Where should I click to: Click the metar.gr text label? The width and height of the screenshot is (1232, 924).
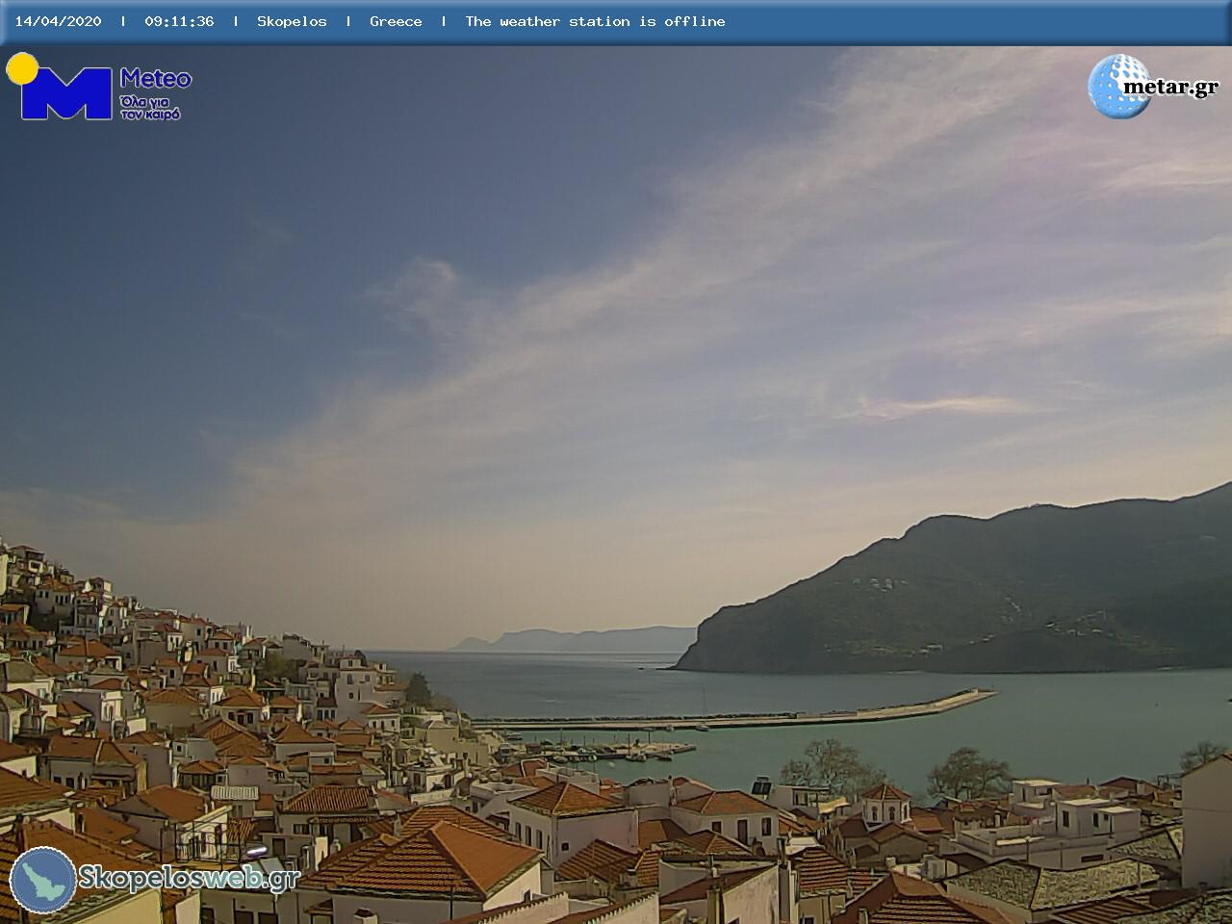(x=1170, y=88)
